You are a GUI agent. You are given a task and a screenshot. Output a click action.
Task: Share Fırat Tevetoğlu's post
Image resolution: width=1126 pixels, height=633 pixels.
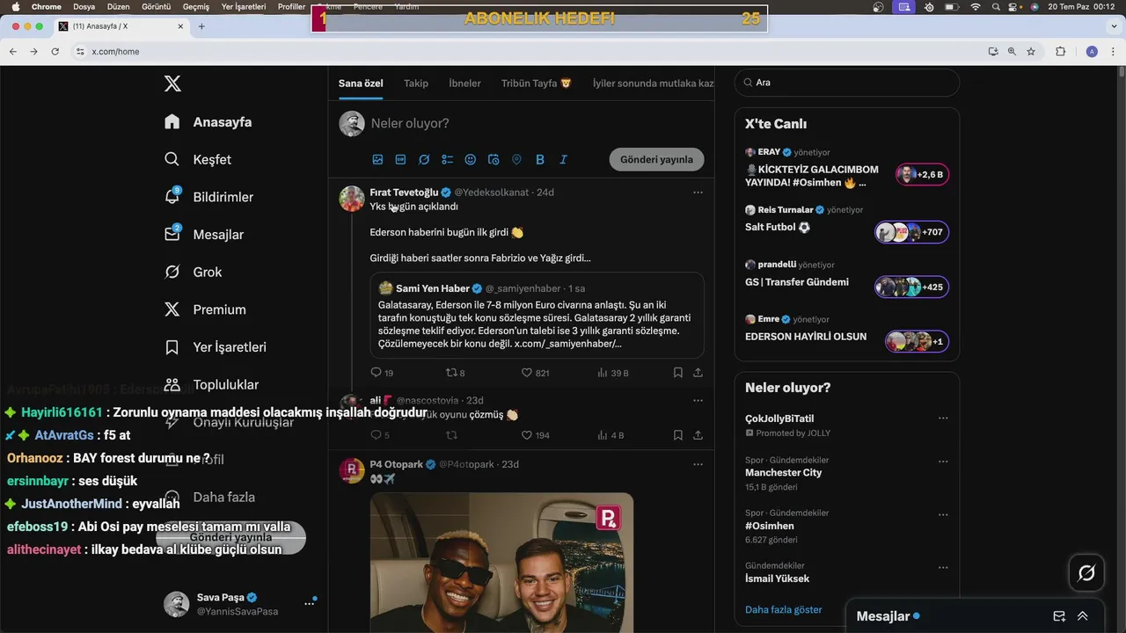point(698,373)
